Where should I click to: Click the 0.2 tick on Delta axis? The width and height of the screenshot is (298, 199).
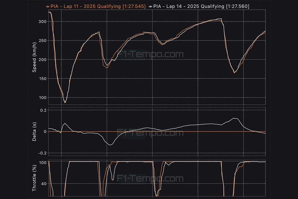pos(43,110)
